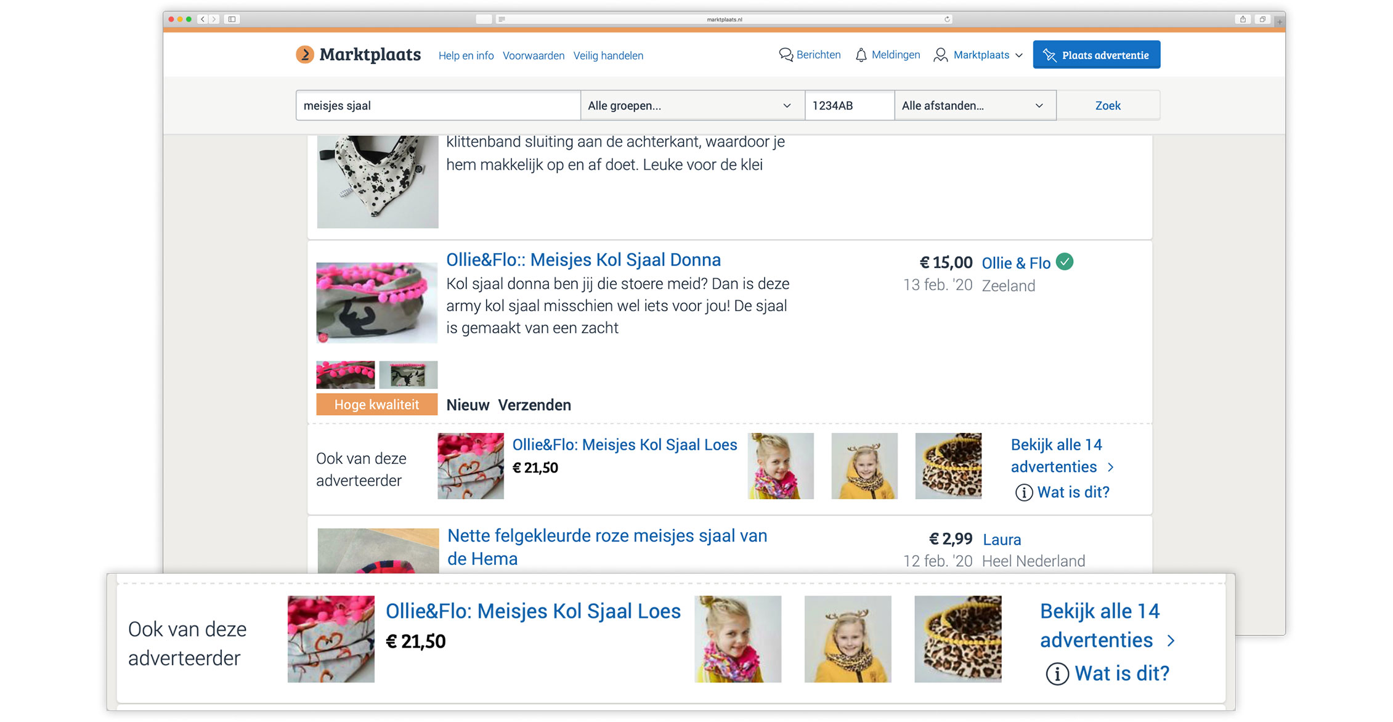Open the 'Ollie&Flo:: Meisjes Kol Sjaal Donna' listing
Screen dimensions: 1393x722
[583, 260]
